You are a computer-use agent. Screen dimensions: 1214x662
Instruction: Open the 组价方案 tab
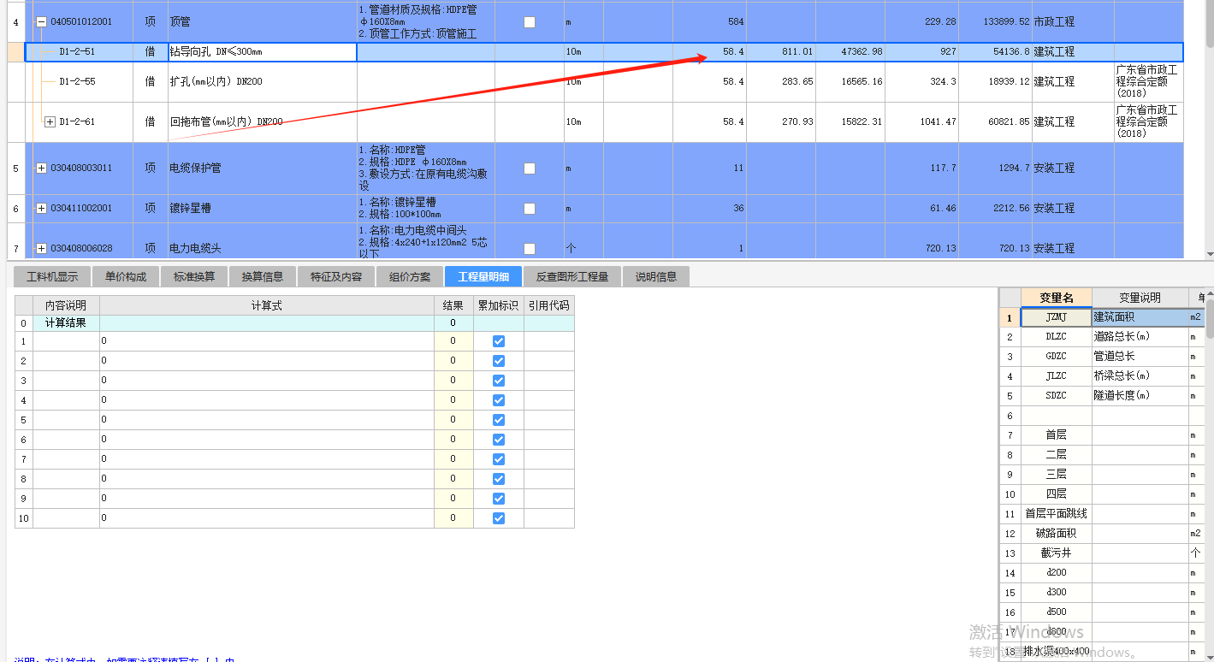(x=410, y=276)
